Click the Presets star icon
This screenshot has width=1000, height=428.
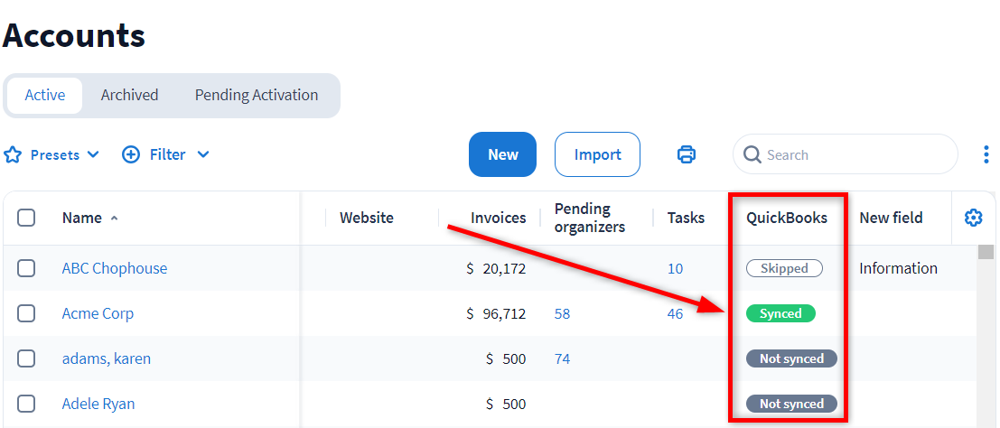[x=13, y=155]
